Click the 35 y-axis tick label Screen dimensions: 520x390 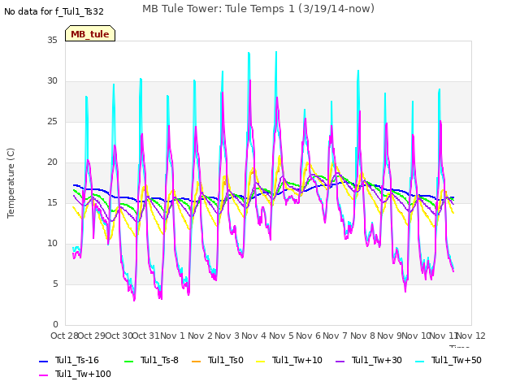click(x=52, y=40)
